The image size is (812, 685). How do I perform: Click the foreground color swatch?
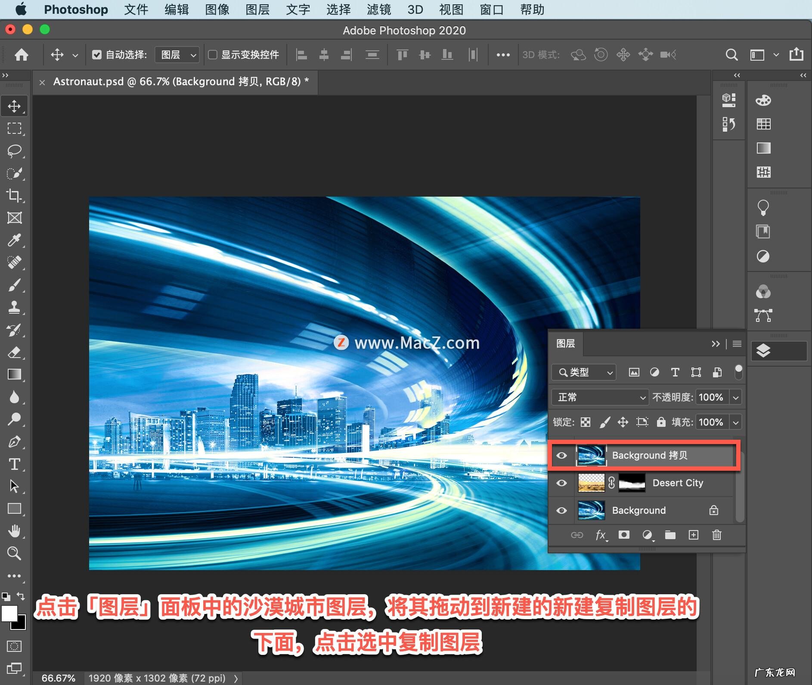pos(9,614)
